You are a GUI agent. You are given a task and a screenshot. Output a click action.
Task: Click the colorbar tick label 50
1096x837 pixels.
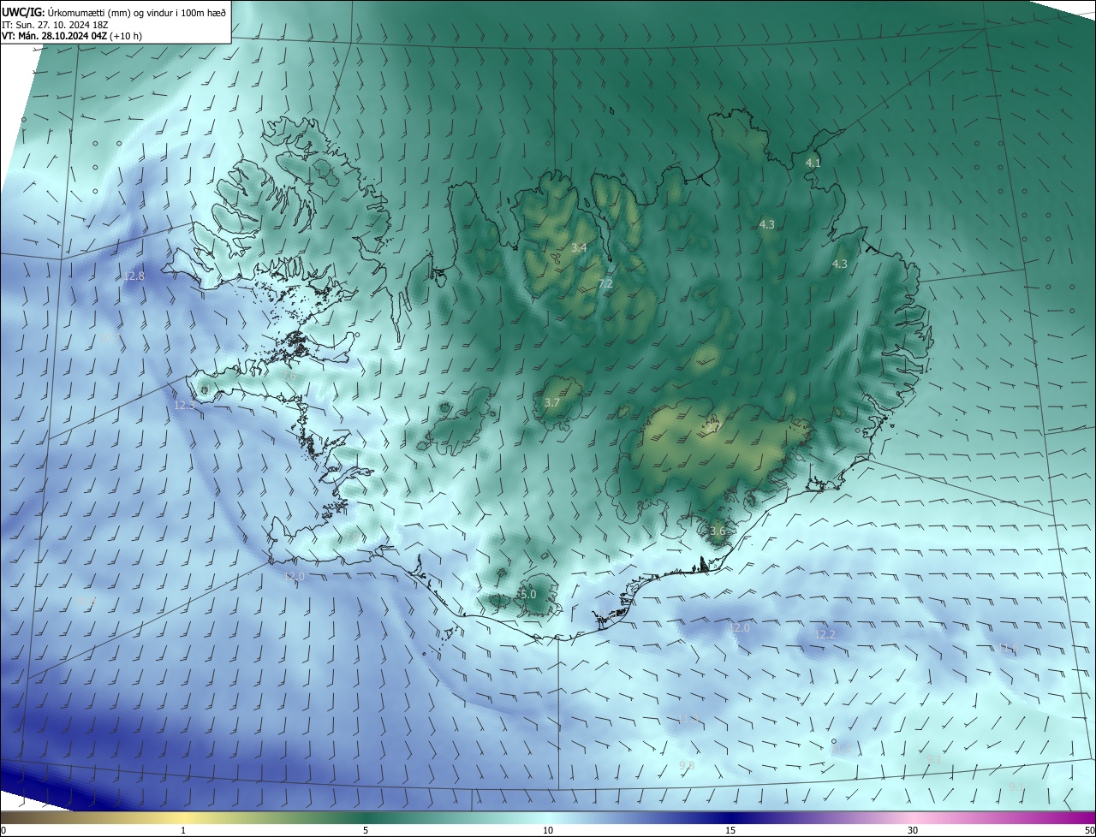click(1089, 830)
